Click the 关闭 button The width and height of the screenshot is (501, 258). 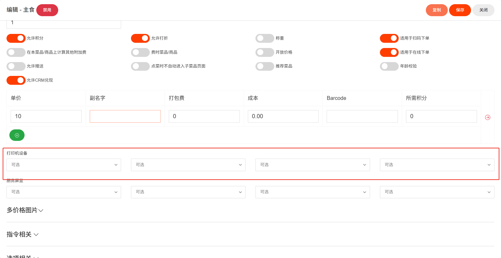(x=483, y=10)
